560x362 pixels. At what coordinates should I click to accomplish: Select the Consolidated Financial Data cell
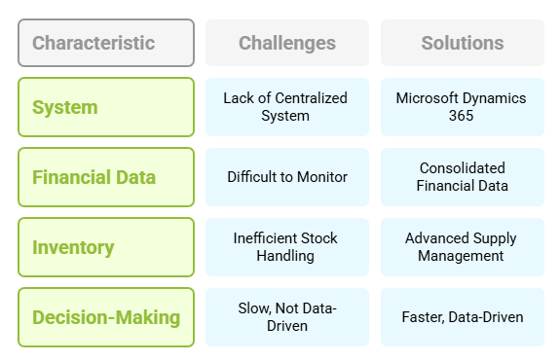463,177
